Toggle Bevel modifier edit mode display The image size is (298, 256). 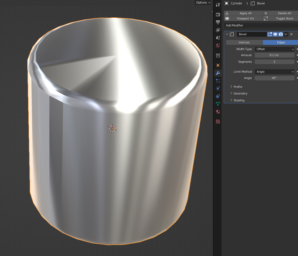tap(270, 34)
